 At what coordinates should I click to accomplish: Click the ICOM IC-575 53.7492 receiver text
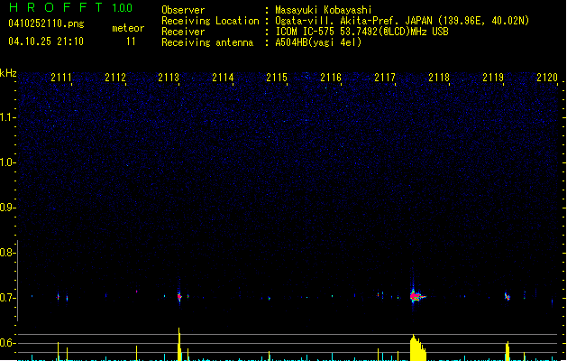[361, 32]
